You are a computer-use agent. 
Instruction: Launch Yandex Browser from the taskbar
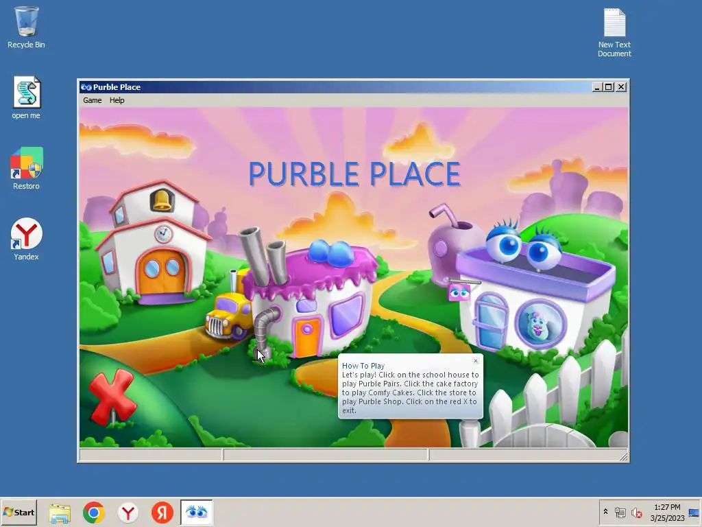[128, 513]
